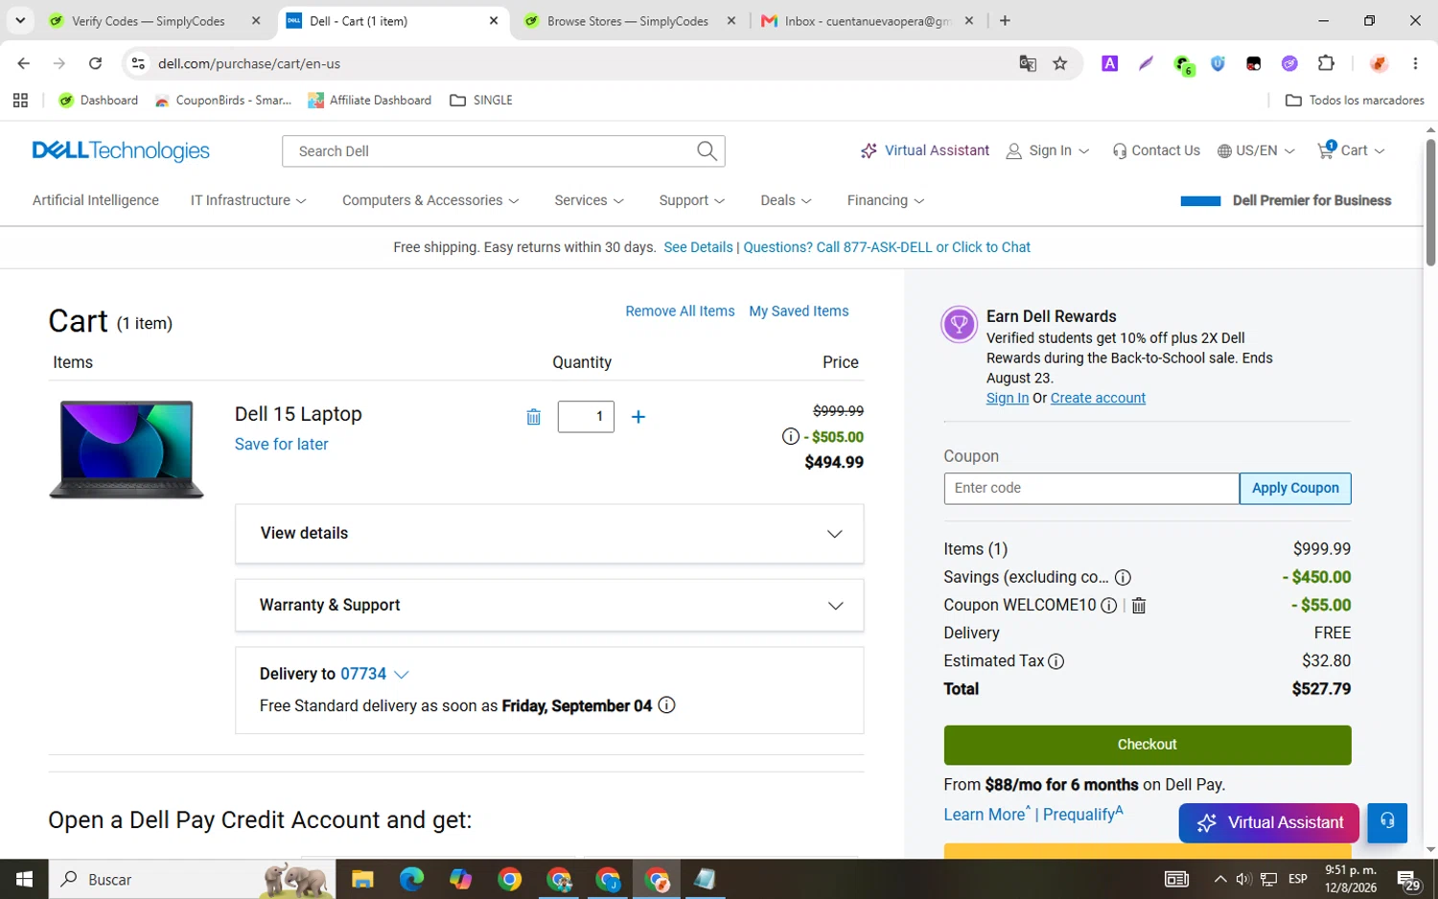Click the Prequalify link
Screen dimensions: 1438x899
click(1082, 814)
